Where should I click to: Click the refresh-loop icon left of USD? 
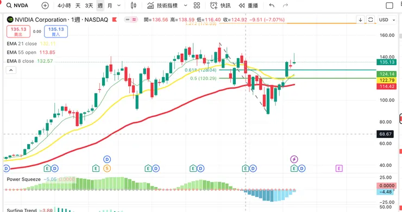click(370, 20)
